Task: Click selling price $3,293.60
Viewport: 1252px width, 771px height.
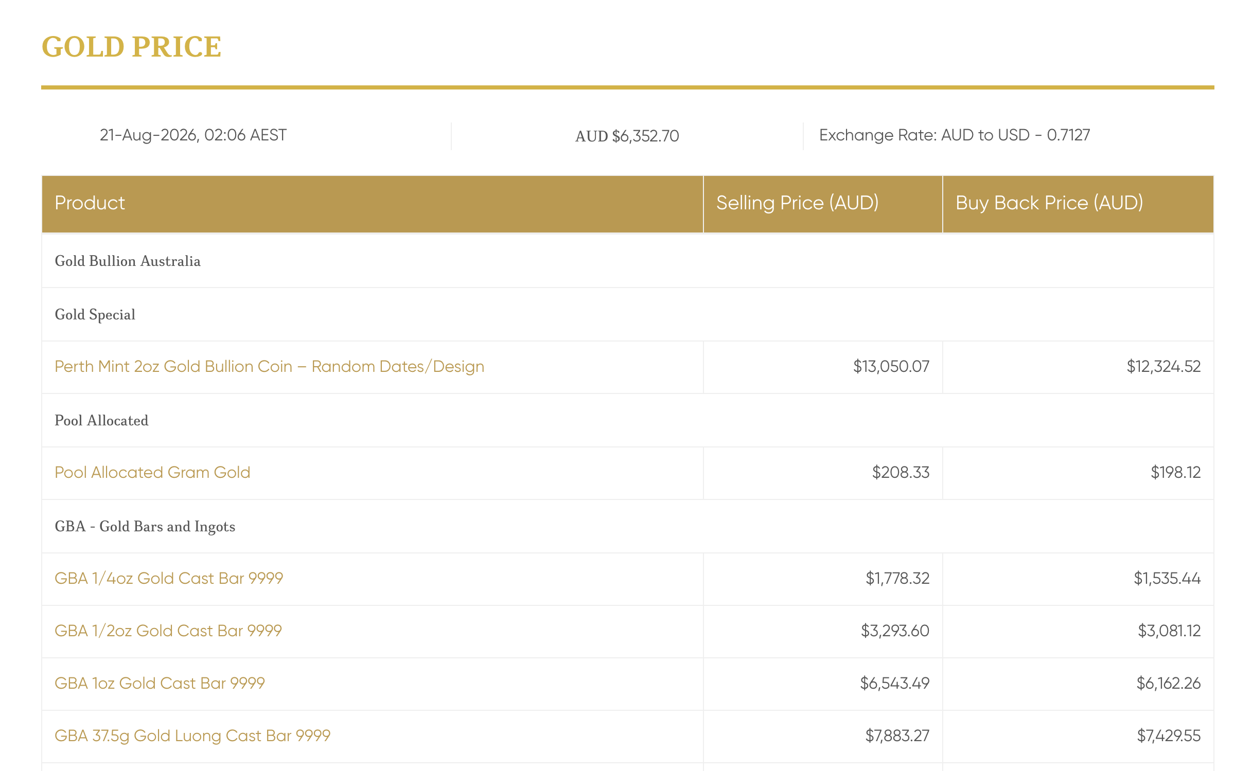Action: pos(895,631)
